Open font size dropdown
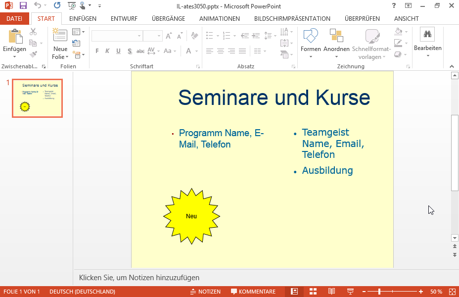Screen dimensions: 459x297 [x=159, y=36]
